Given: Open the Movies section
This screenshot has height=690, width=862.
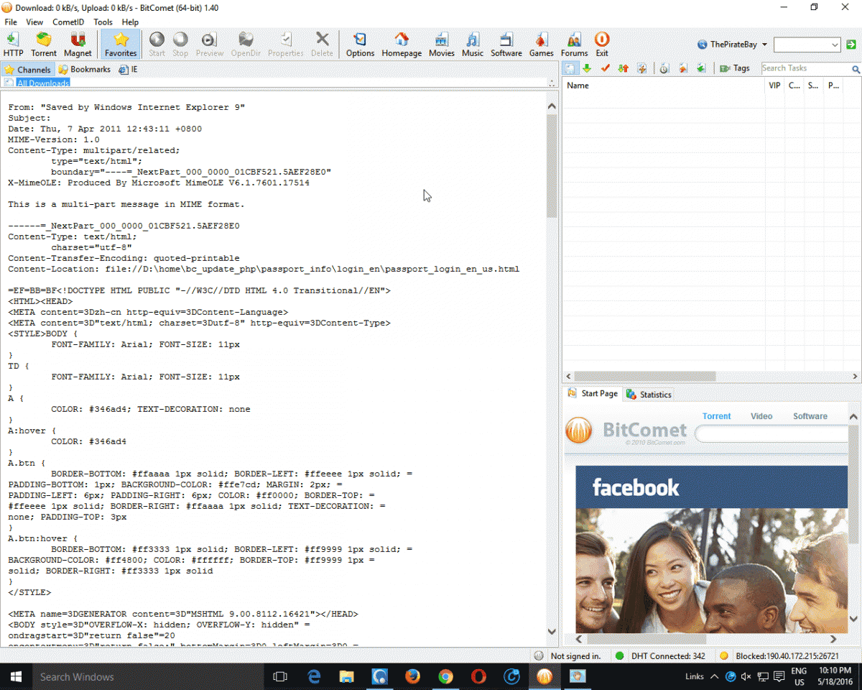Looking at the screenshot, I should [442, 44].
